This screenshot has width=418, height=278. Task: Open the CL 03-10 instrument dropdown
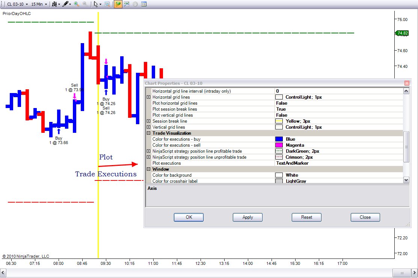click(x=17, y=4)
